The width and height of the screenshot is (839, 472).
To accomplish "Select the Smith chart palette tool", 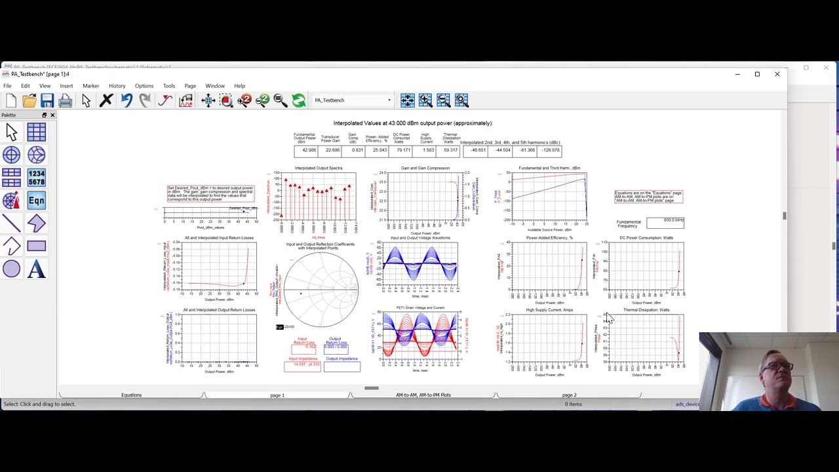I will click(36, 155).
